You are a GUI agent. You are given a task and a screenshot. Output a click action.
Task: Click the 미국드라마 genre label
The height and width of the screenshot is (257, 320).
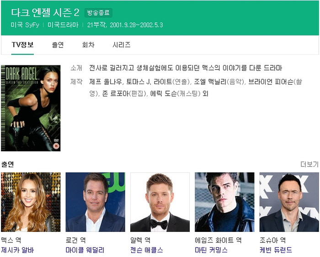pyautogui.click(x=63, y=25)
